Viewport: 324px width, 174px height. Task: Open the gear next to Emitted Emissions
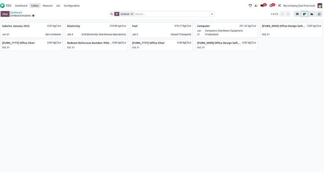tap(34, 16)
